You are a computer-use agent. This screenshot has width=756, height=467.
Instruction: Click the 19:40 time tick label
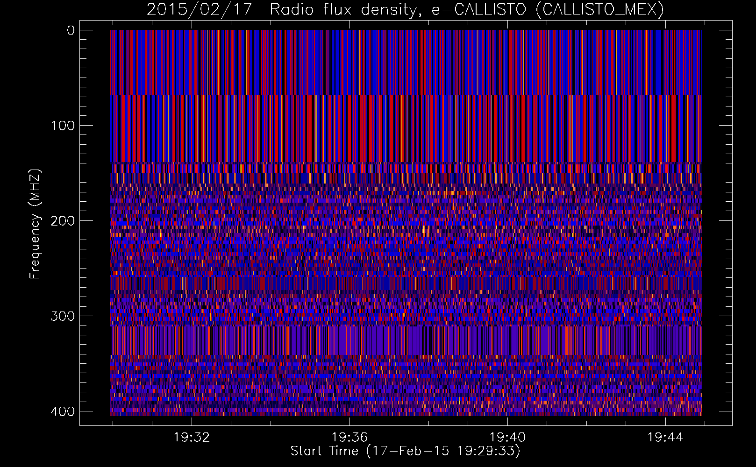click(507, 438)
